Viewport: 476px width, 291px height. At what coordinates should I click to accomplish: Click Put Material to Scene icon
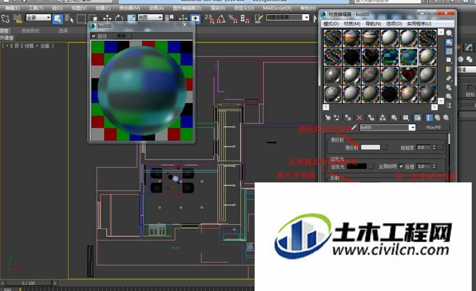[x=337, y=118]
